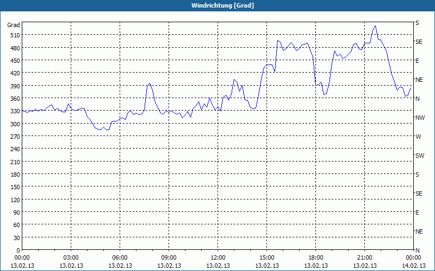Select the 330 y-axis value
This screenshot has height=271, width=435.
(x=16, y=111)
